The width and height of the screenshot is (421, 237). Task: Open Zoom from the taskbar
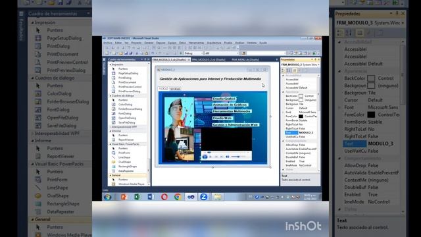click(x=203, y=197)
